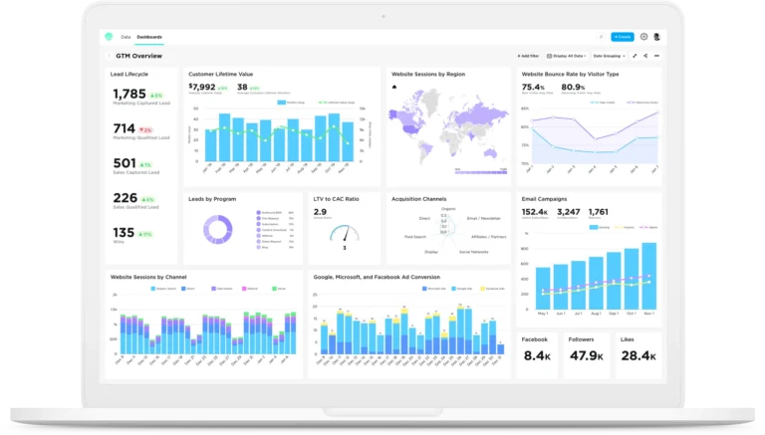Click the 75.4% new visitor bounce rate

tap(533, 87)
